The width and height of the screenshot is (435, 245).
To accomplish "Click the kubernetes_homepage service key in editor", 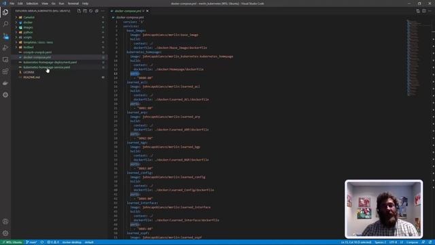I will (x=143, y=52).
